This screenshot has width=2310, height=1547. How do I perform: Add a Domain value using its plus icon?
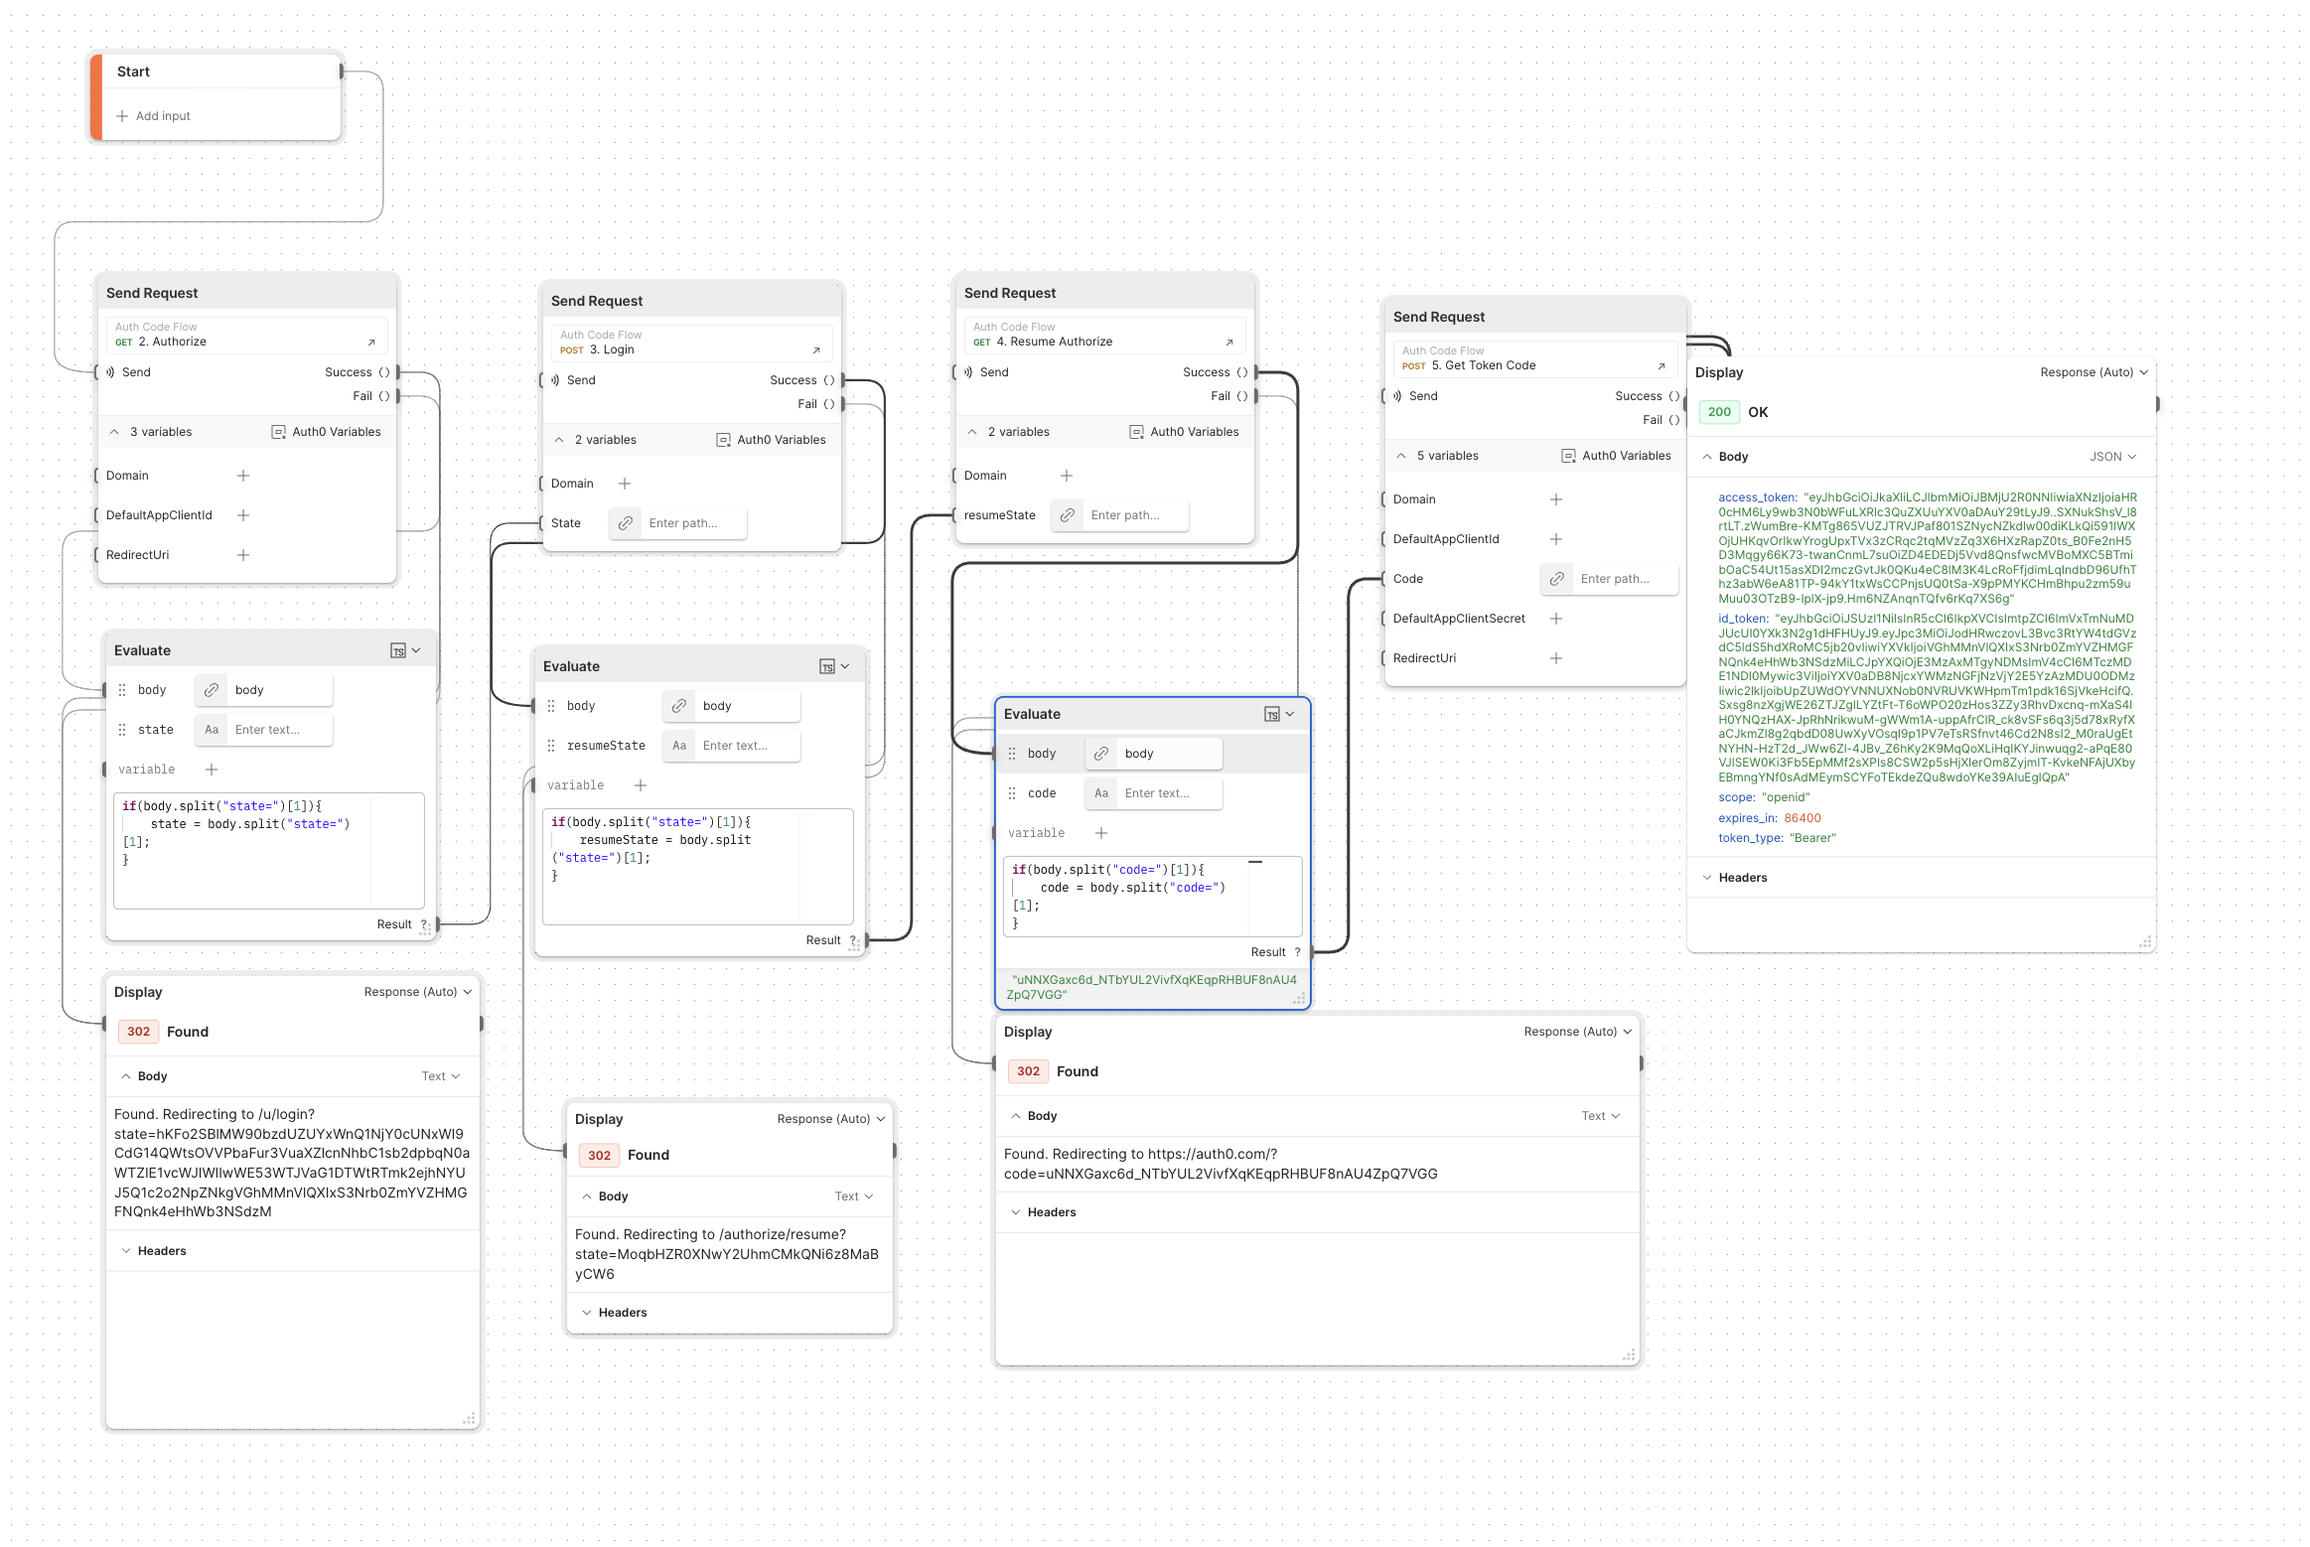(242, 475)
